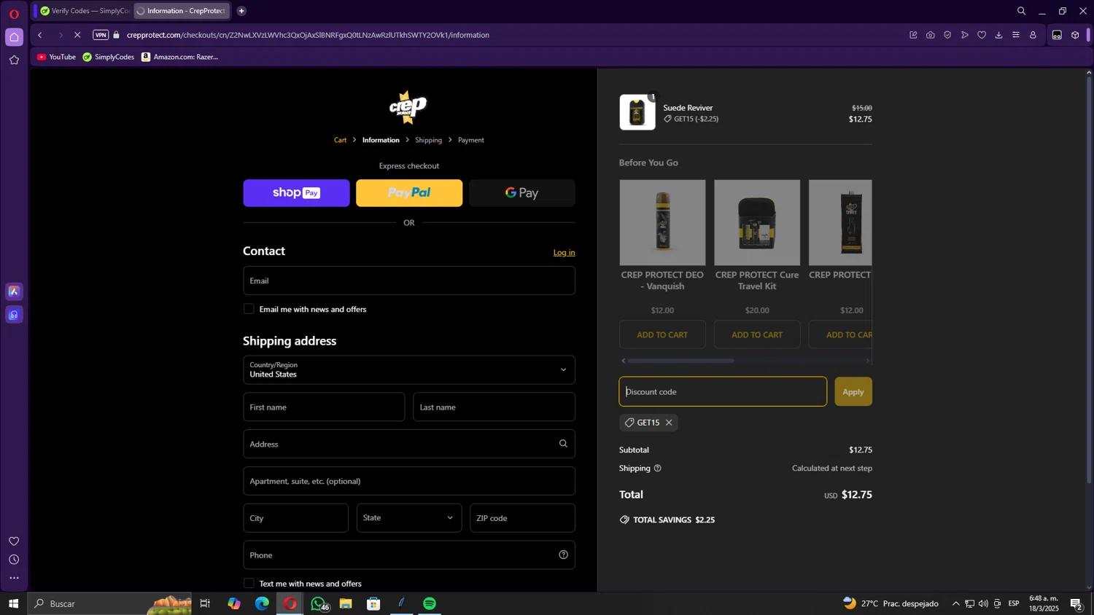Focus the Email input field
This screenshot has height=615, width=1094.
[x=409, y=281]
